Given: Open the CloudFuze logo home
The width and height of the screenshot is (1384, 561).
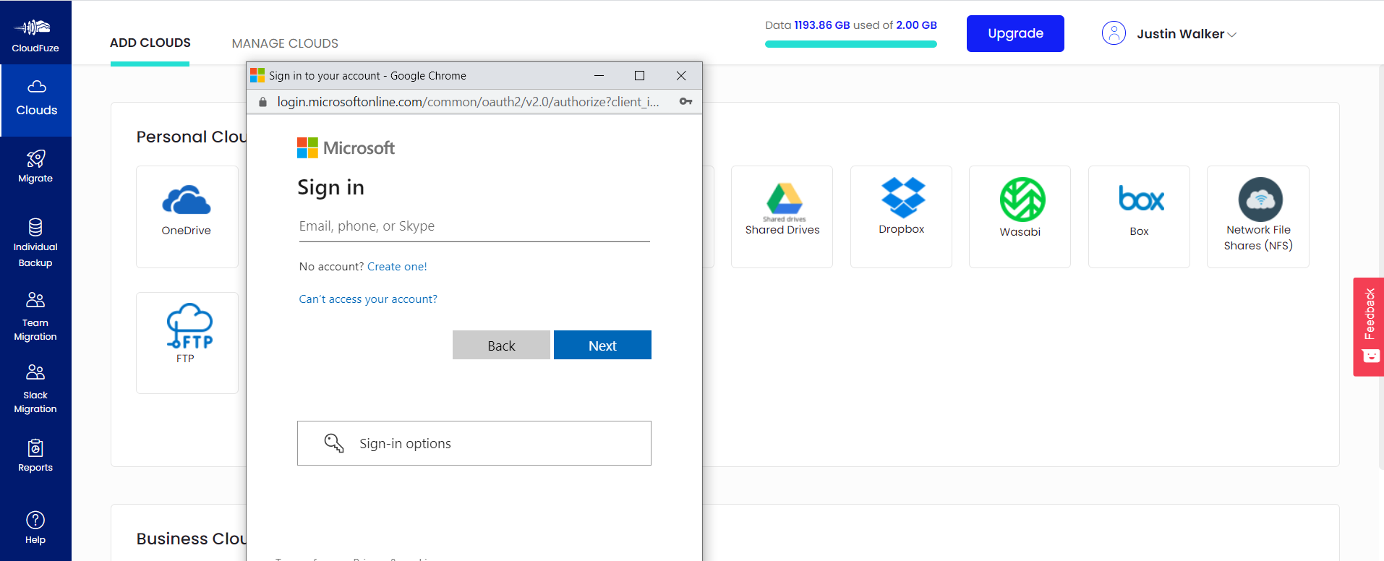Looking at the screenshot, I should click(35, 35).
